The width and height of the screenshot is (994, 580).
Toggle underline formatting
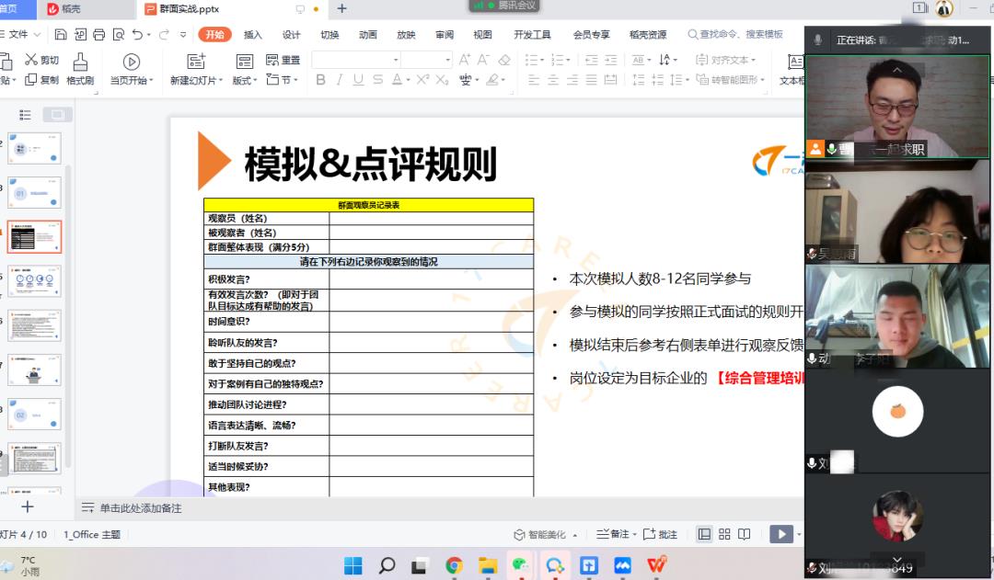tap(356, 80)
